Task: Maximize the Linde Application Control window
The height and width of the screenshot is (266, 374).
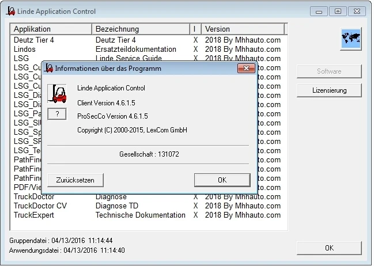Action: (338, 12)
